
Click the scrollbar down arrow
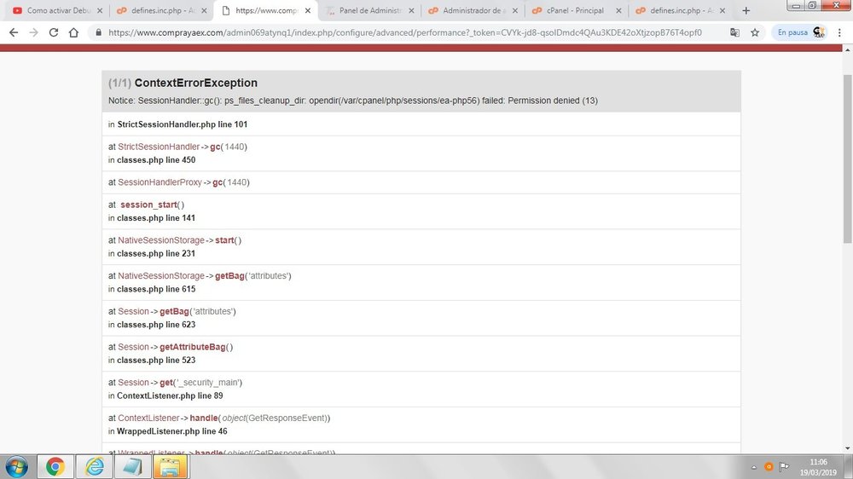[848, 448]
